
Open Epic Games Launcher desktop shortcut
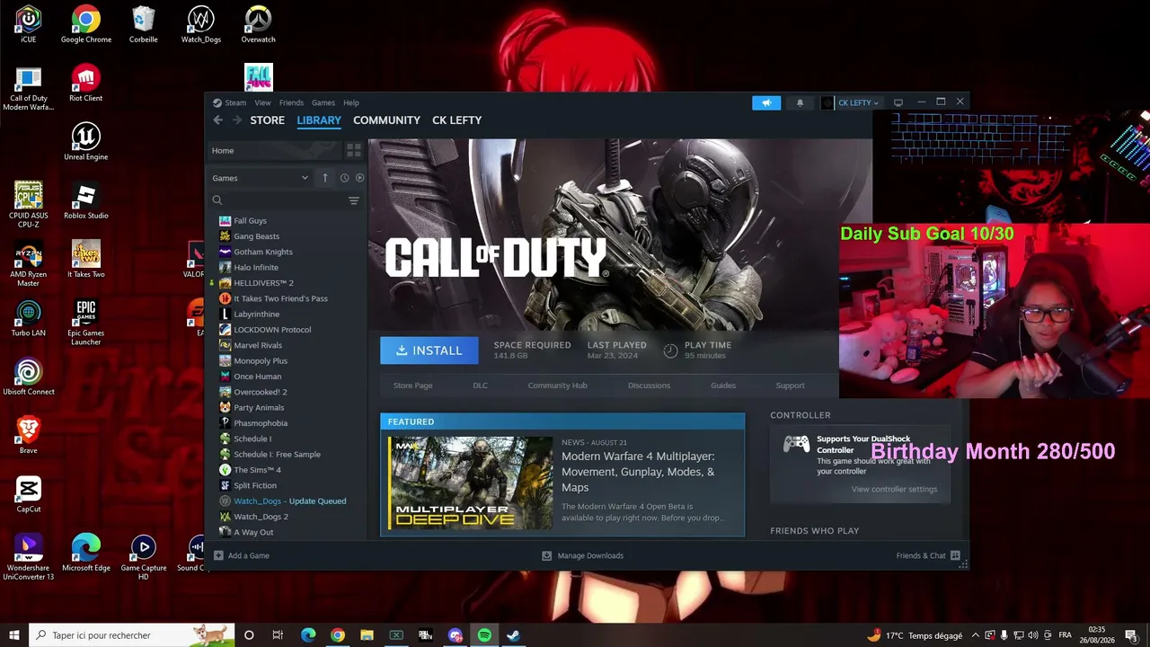click(85, 322)
